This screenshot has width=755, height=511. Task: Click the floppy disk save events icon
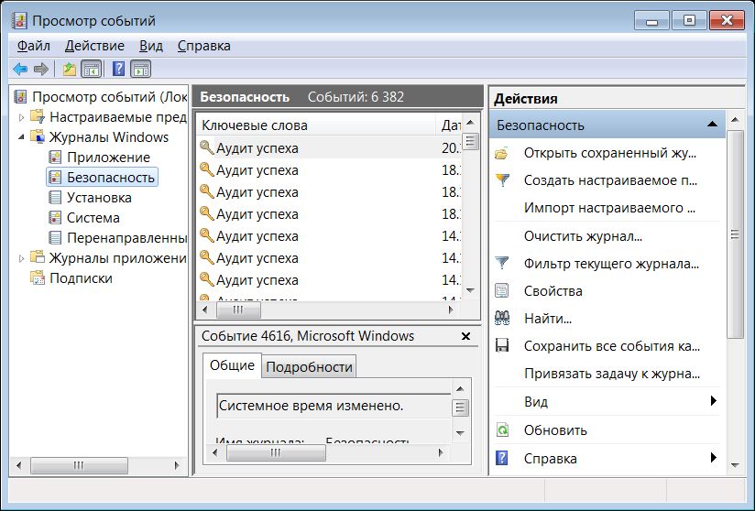click(502, 345)
